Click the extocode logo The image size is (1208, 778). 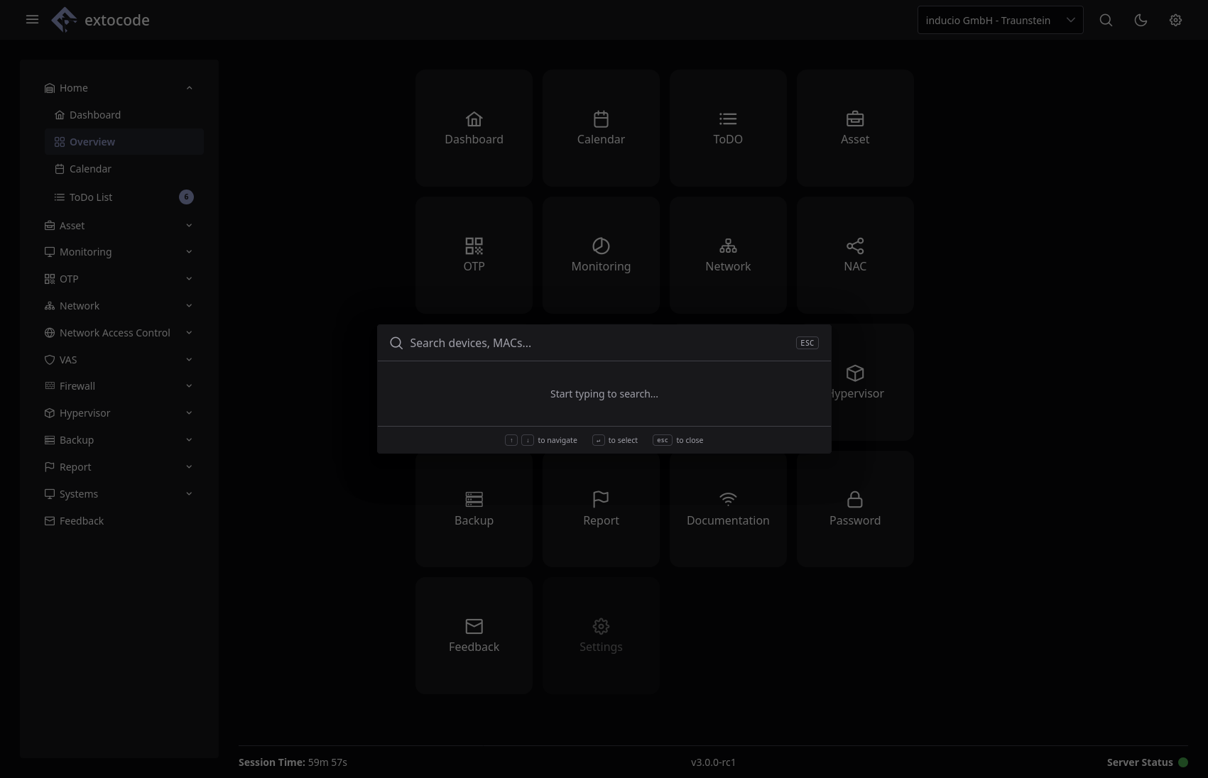point(101,20)
